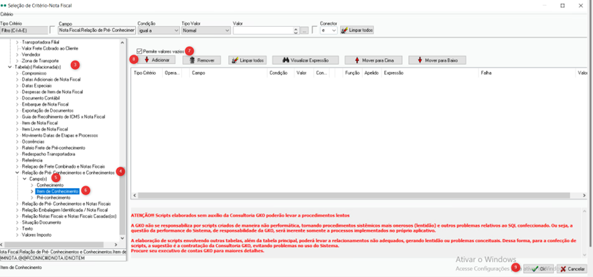Select Item Livre de Nota Fiscal
Screen dimensions: 593x277
click(x=45, y=129)
